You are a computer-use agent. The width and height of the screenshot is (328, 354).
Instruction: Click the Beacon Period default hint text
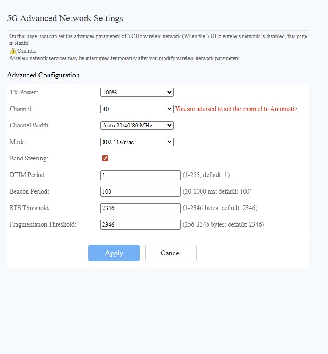tap(217, 192)
